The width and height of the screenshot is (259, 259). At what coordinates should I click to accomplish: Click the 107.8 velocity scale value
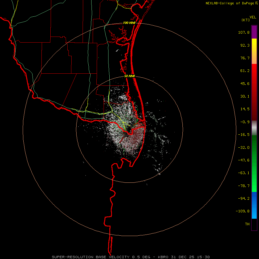pos(244,32)
